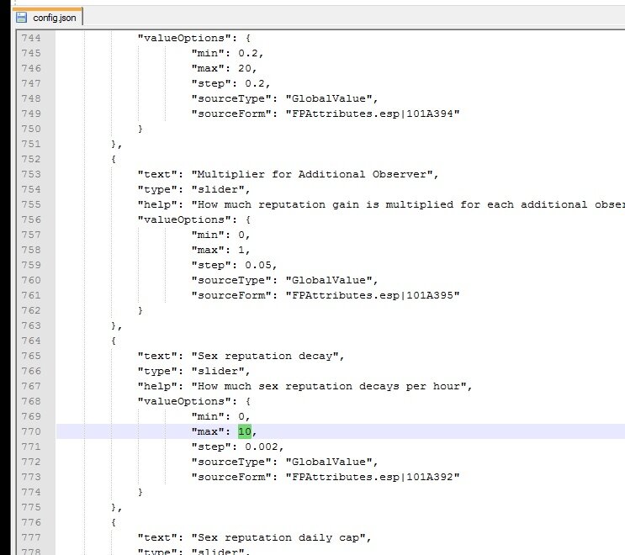Click the help text on line 755

pos(408,205)
